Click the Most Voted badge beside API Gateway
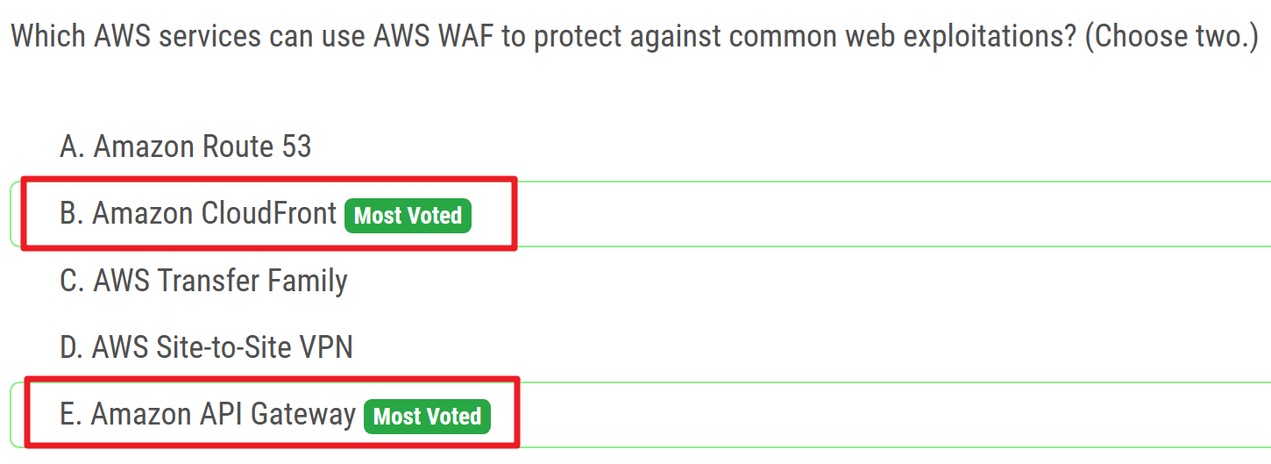Screen dimensions: 1271x464 coord(427,416)
